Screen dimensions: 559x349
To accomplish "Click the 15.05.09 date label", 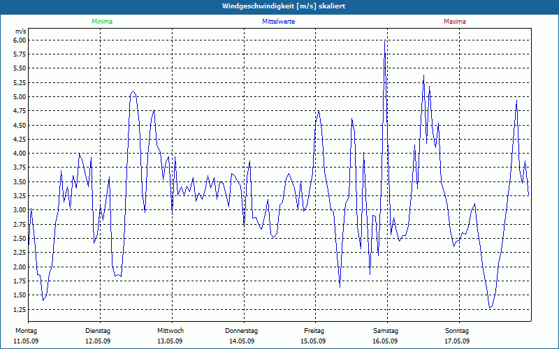I will coord(313,341).
